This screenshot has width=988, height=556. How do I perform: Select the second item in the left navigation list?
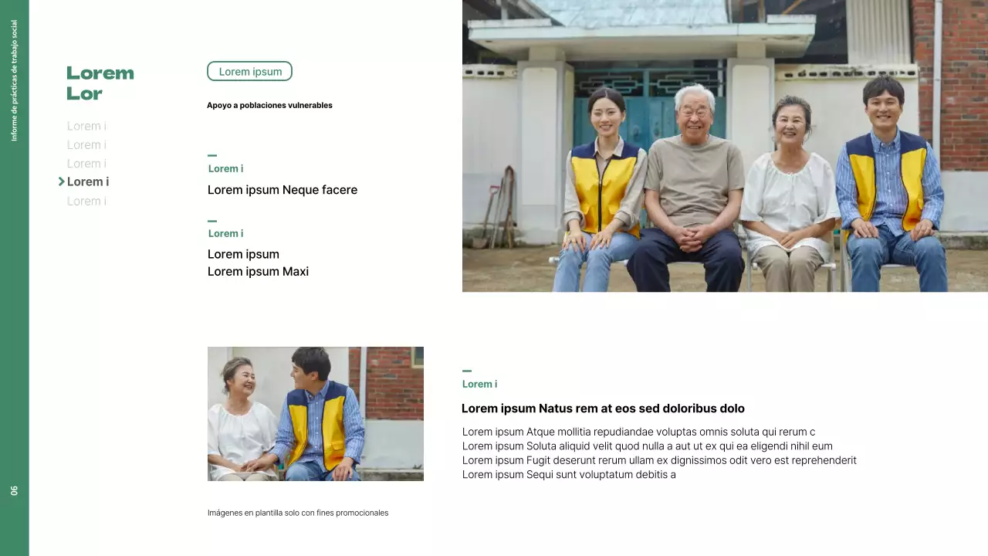coord(86,145)
